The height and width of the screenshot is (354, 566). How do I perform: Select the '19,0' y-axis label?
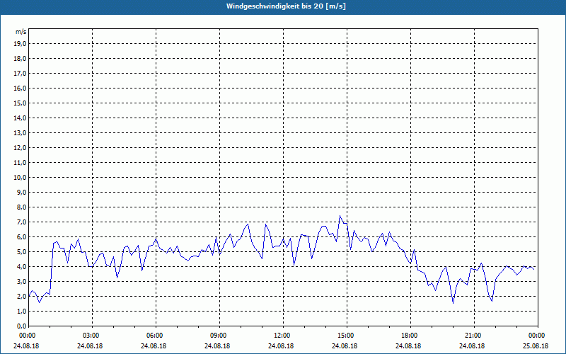pyautogui.click(x=20, y=44)
